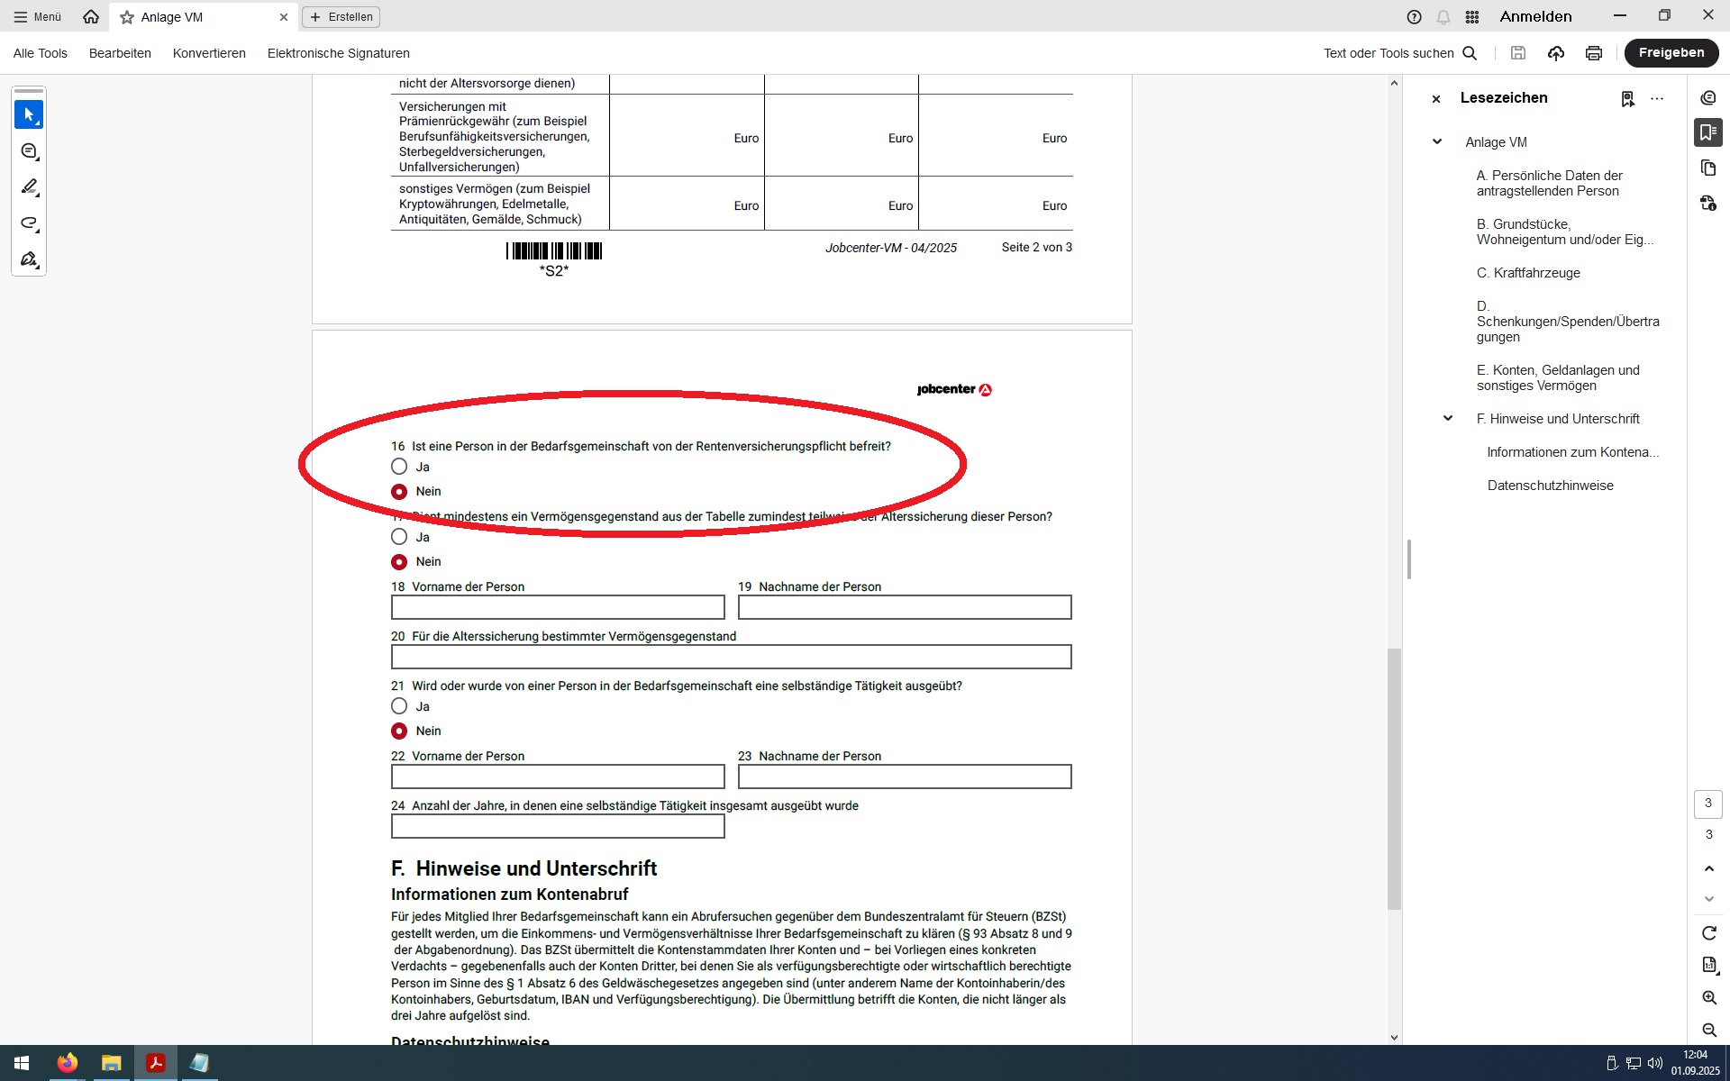This screenshot has width=1730, height=1081.
Task: Open the freehand draw tool in left toolbar
Action: click(29, 223)
